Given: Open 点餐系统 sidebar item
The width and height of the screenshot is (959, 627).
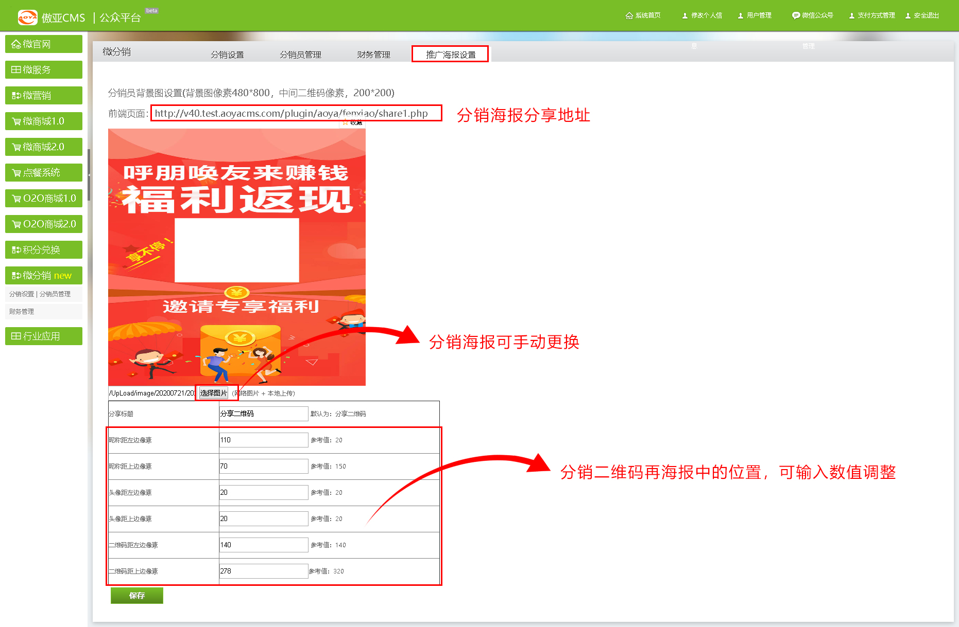Looking at the screenshot, I should [x=44, y=173].
